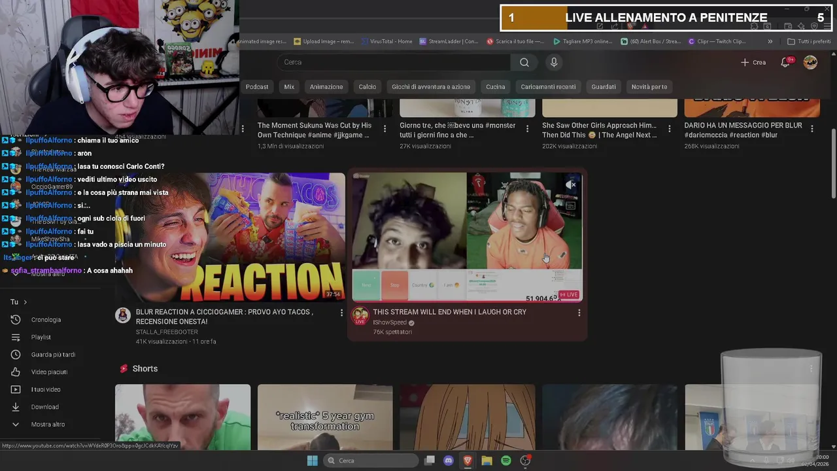837x471 pixels.
Task: Open options menu for Sukuna video
Action: coord(384,129)
